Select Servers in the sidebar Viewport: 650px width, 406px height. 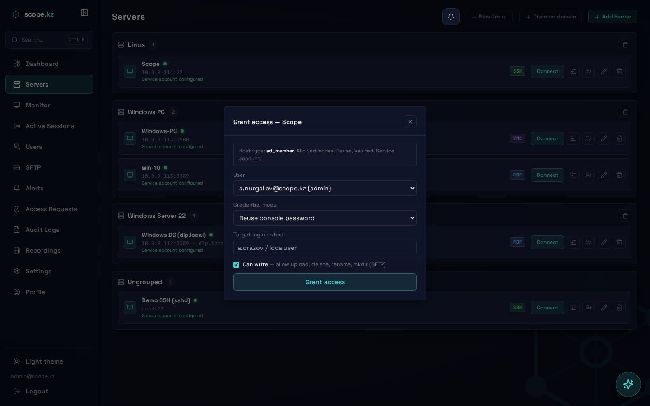click(x=49, y=84)
